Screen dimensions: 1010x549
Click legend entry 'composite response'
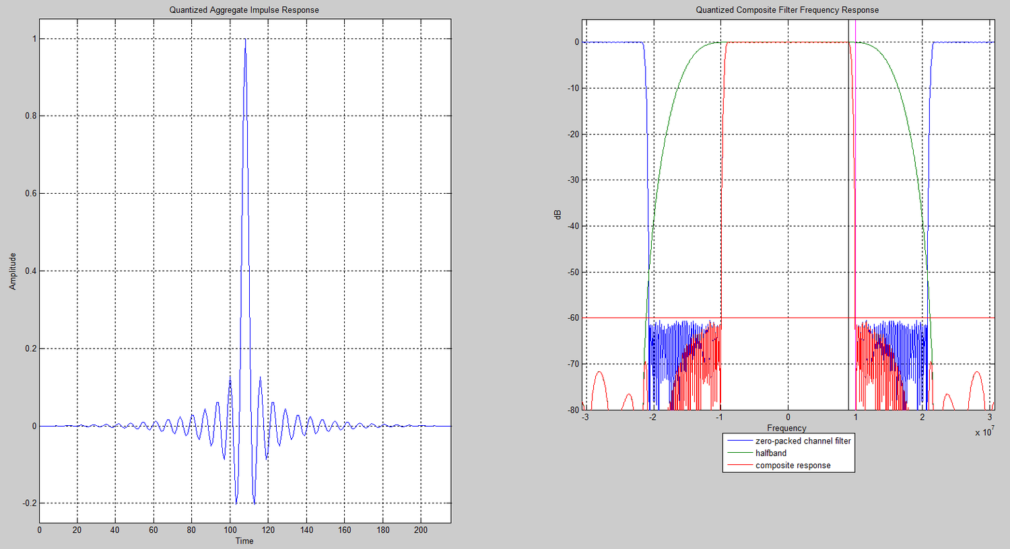793,466
